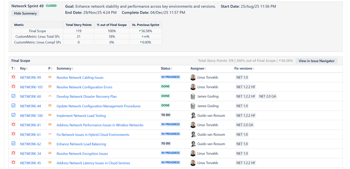Click the task type icon for NETWORK-100
This screenshot has height=169, width=350.
point(13,115)
